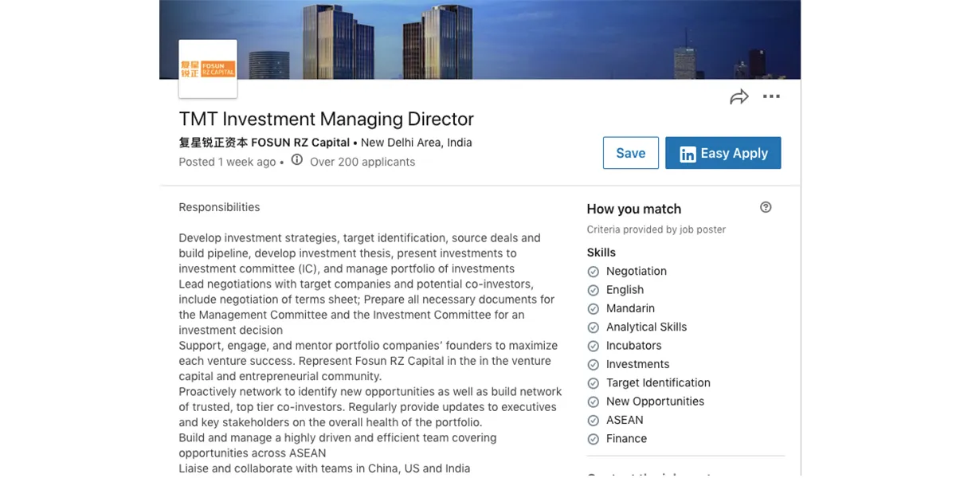This screenshot has width=956, height=478.
Task: Click the English skill label
Action: [x=625, y=290]
